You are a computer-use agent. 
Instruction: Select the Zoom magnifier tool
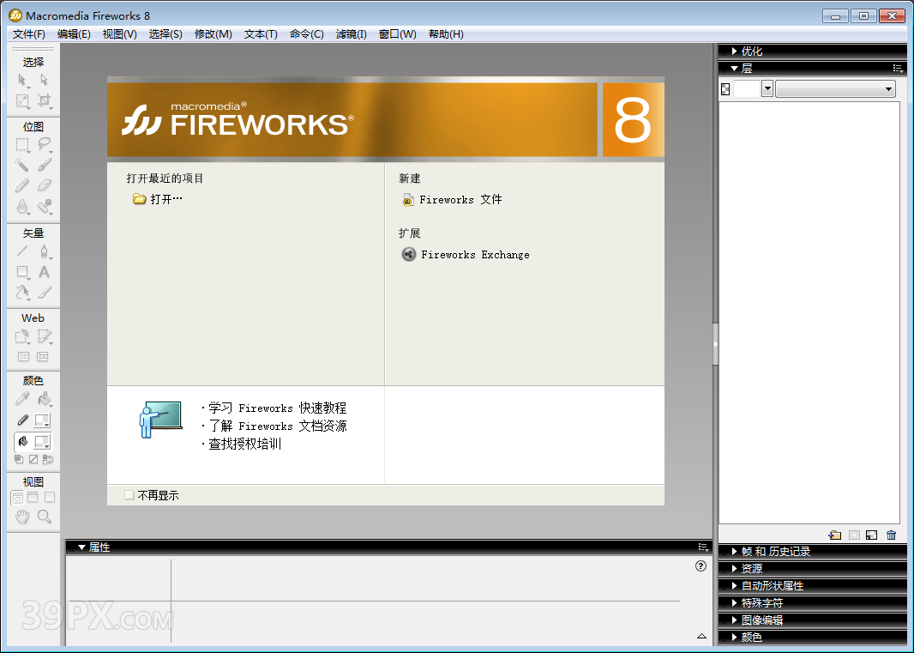point(44,517)
